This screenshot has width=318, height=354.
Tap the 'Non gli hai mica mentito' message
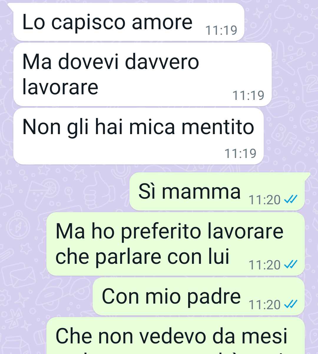tap(138, 136)
